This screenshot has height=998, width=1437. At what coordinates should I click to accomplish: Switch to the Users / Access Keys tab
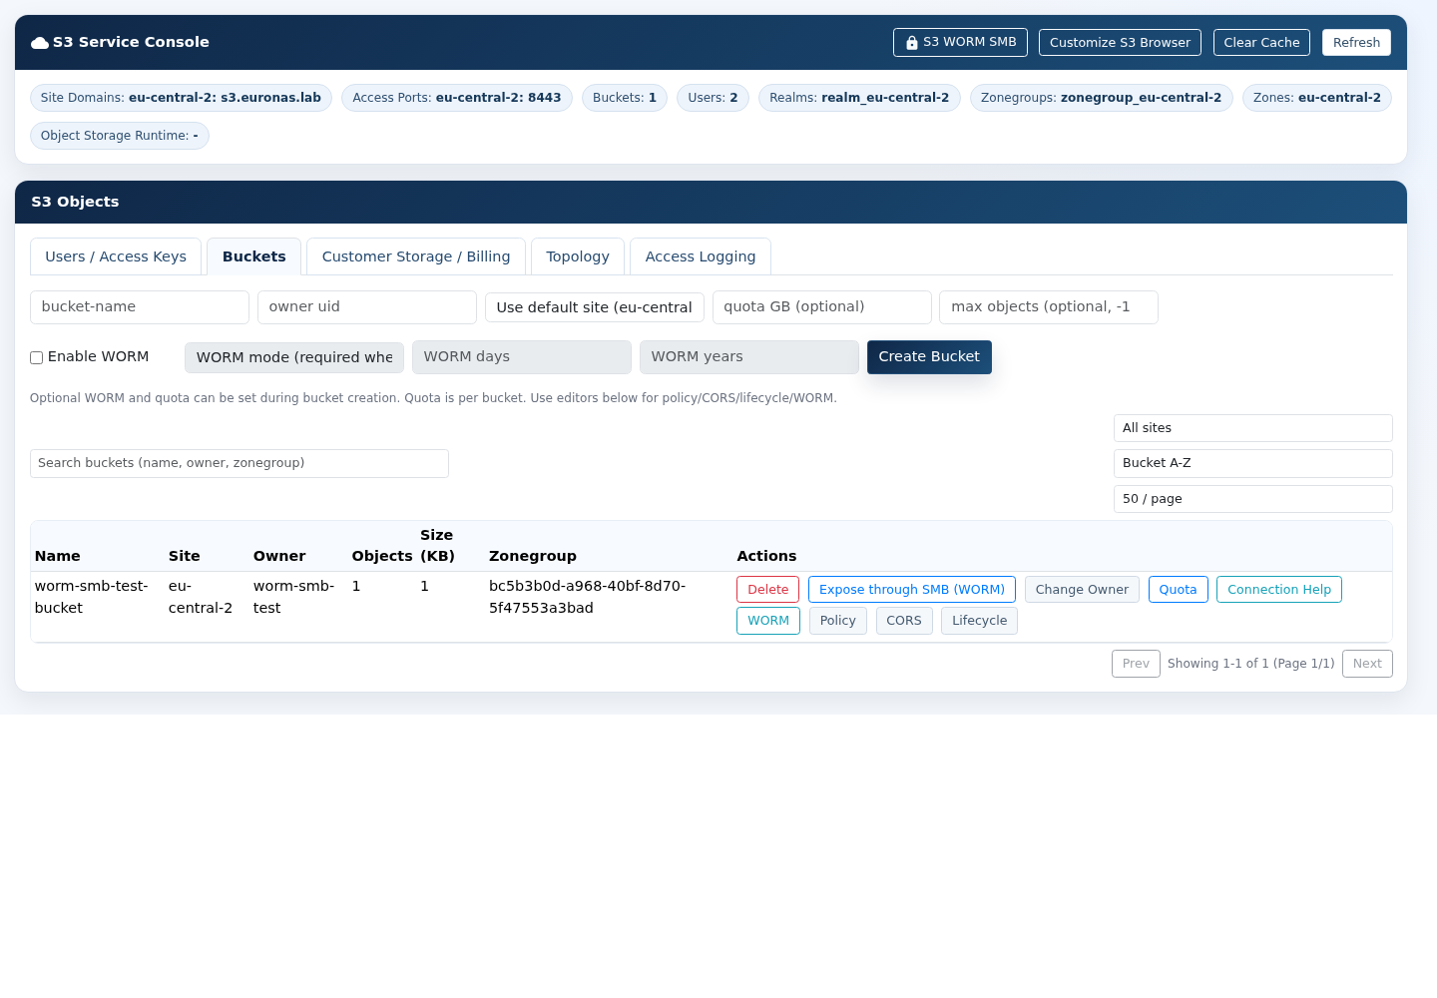point(116,256)
